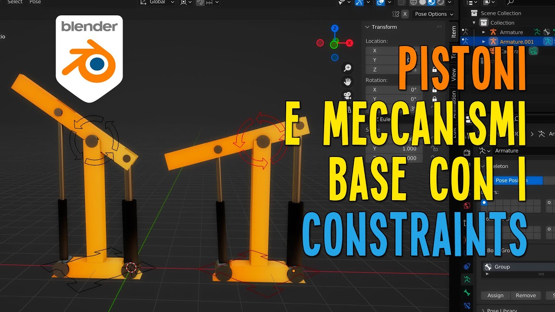Open the overlays options dropdown arrow
This screenshot has height=312, width=555.
coord(389,2)
